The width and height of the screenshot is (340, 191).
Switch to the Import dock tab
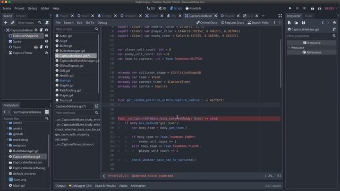click(x=21, y=16)
